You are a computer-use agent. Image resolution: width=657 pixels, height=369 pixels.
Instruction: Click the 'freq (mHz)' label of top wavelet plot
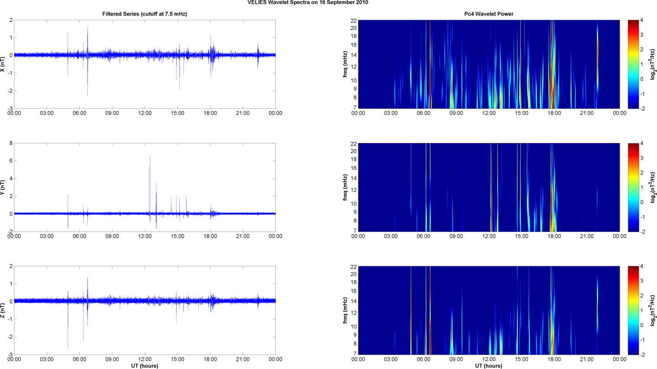[345, 64]
